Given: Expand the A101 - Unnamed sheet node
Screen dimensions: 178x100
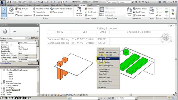Looking at the screenshot, I should tap(4, 90).
